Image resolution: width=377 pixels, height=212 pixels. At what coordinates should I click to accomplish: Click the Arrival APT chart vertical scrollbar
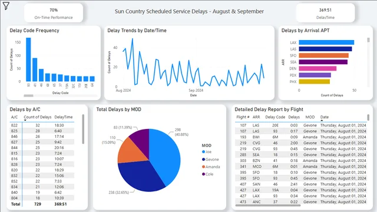[x=368, y=40]
